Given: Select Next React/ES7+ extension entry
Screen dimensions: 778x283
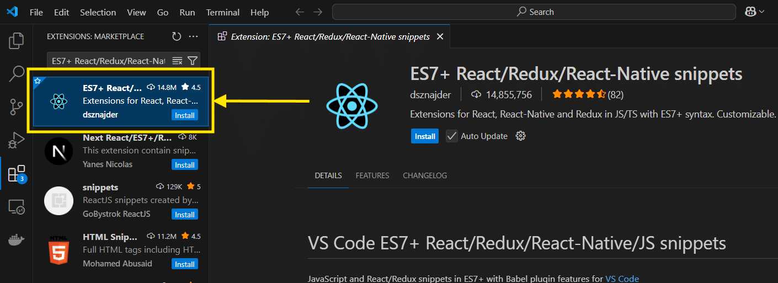Looking at the screenshot, I should [x=121, y=151].
